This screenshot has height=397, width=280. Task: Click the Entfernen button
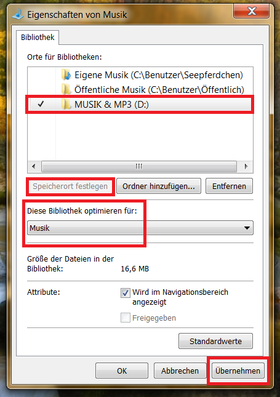[x=229, y=186]
